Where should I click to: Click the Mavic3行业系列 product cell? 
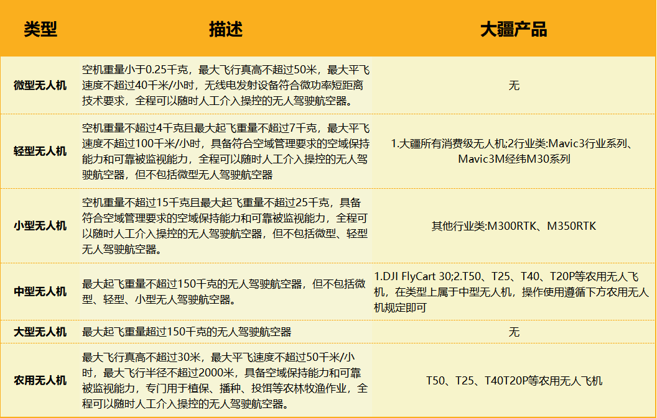pos(513,151)
